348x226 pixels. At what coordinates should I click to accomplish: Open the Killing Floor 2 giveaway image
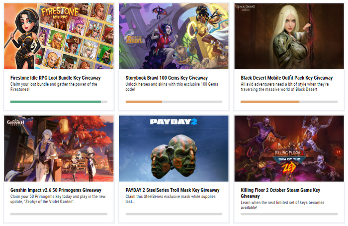point(289,148)
